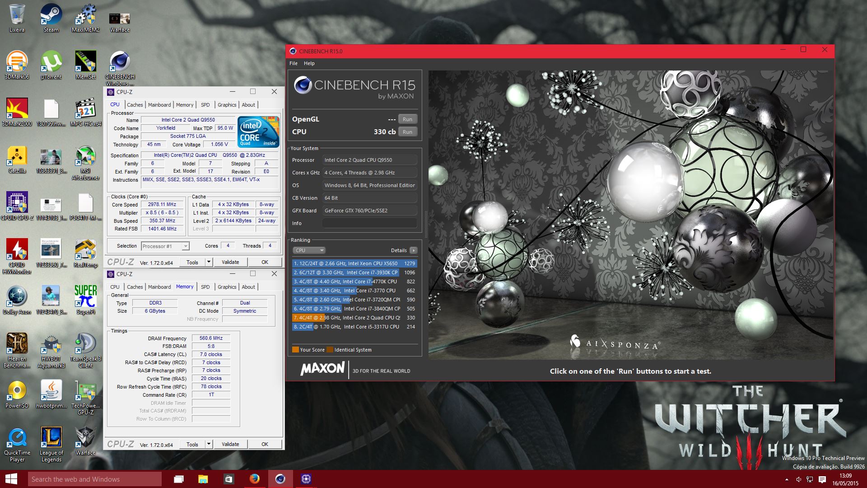Viewport: 867px width, 488px height.
Task: Open the taskbar notification center icon
Action: (x=822, y=479)
